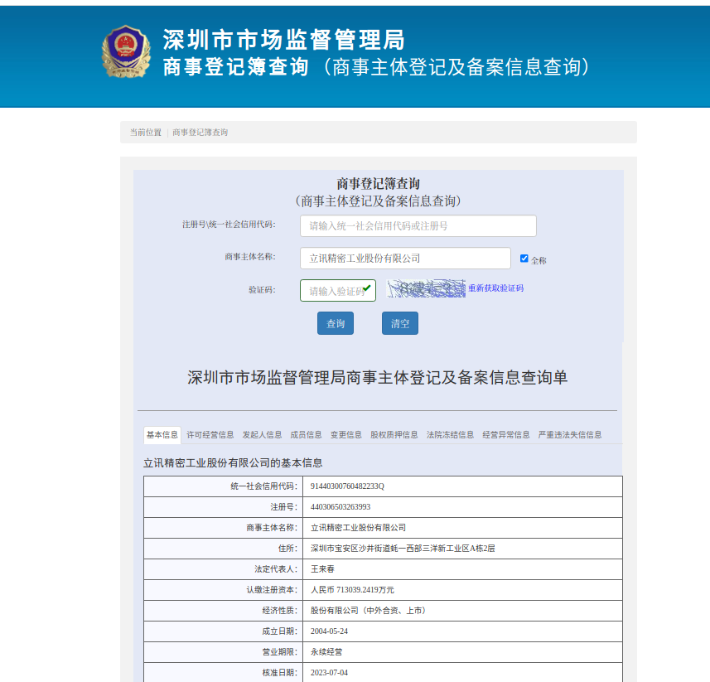Click establishment date 2004-05-24

tap(329, 631)
